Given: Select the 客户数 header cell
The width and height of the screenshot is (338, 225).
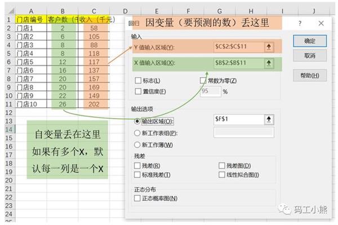Looking at the screenshot, I should tap(63, 20).
